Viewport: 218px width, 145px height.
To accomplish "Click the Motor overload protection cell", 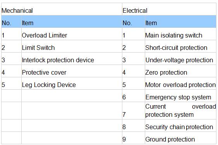I will (x=180, y=84).
